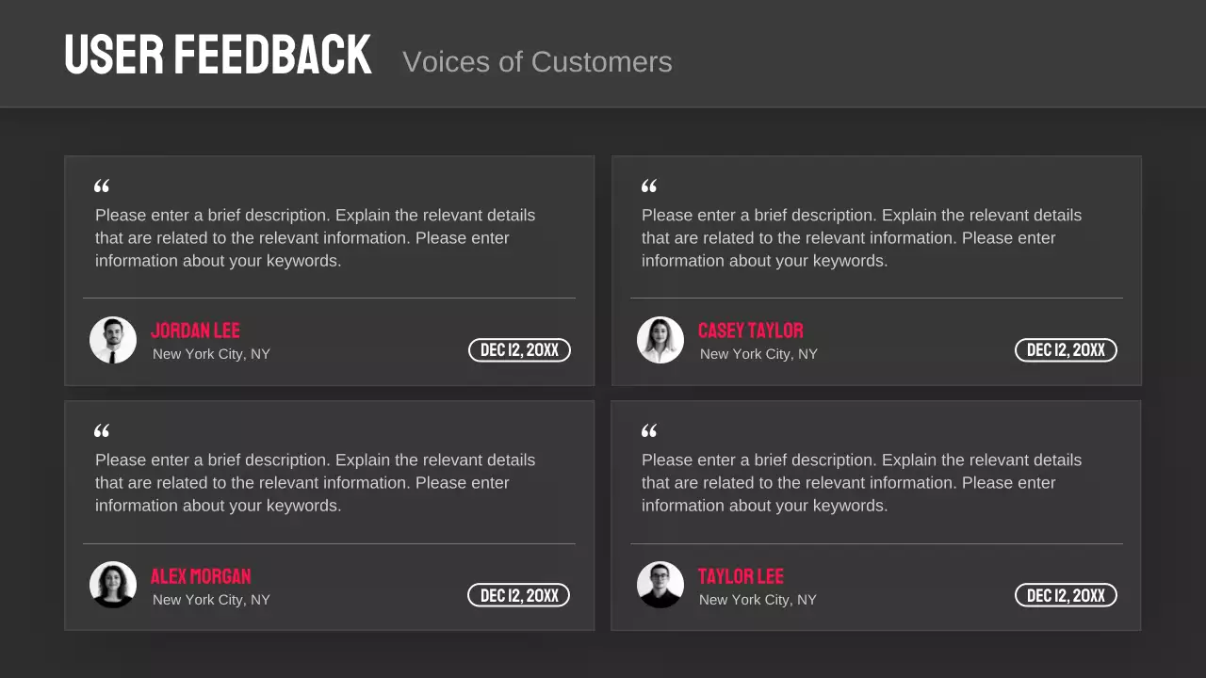Select the DEC 12 badge beside Casey Taylor
This screenshot has width=1206, height=678.
pyautogui.click(x=1066, y=350)
